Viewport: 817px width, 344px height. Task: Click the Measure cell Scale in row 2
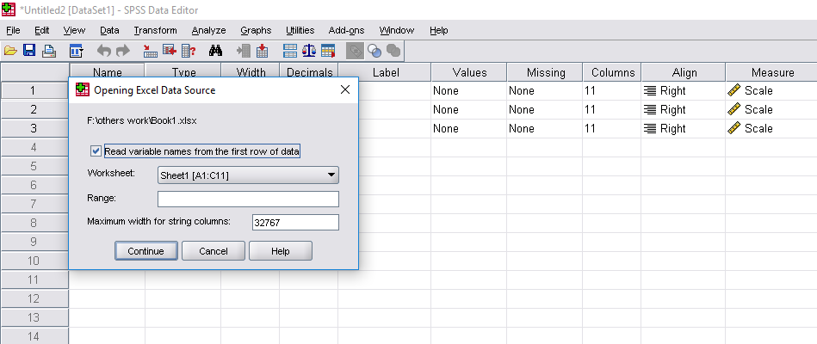[x=772, y=110]
